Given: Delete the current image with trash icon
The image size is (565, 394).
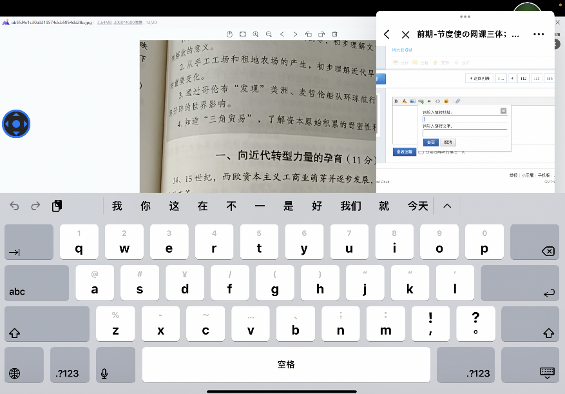Looking at the screenshot, I should point(335,34).
